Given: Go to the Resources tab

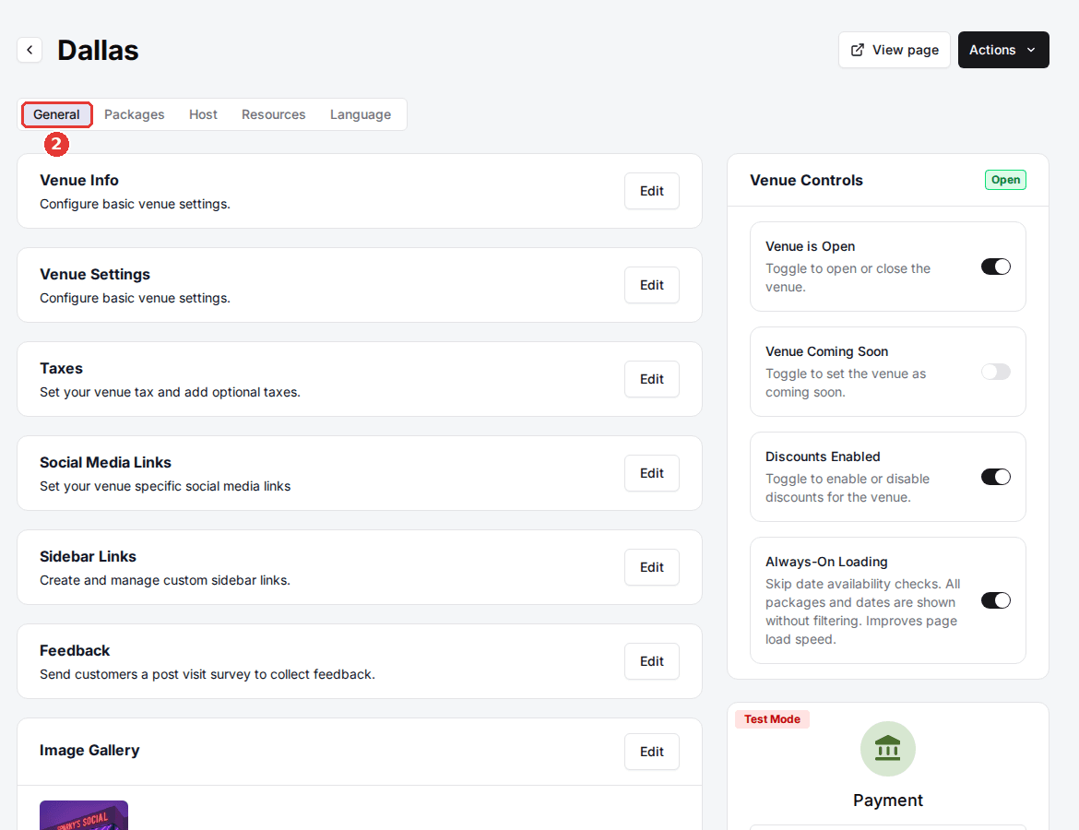Looking at the screenshot, I should (273, 114).
